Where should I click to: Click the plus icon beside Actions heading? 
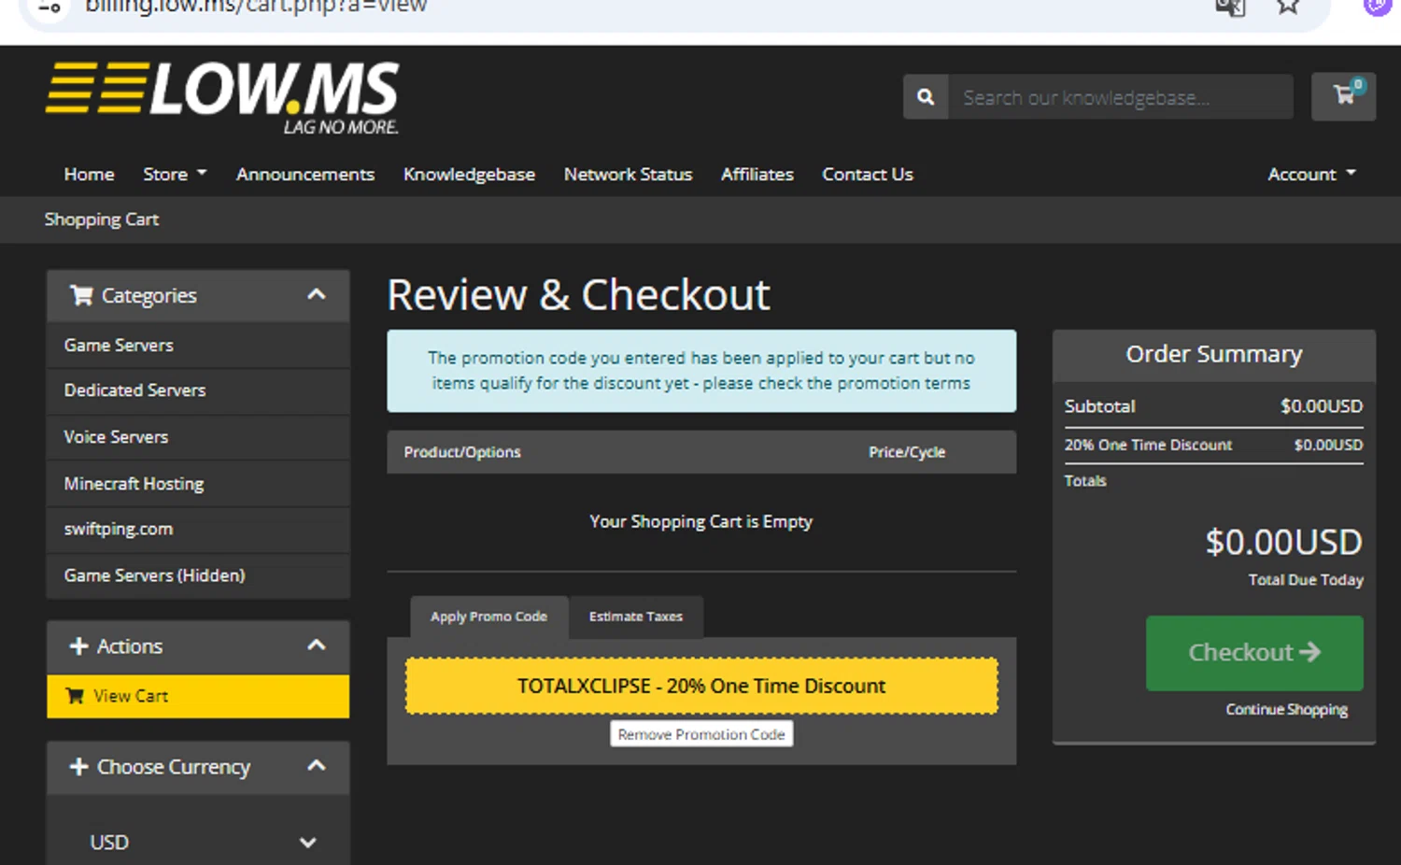pos(78,646)
